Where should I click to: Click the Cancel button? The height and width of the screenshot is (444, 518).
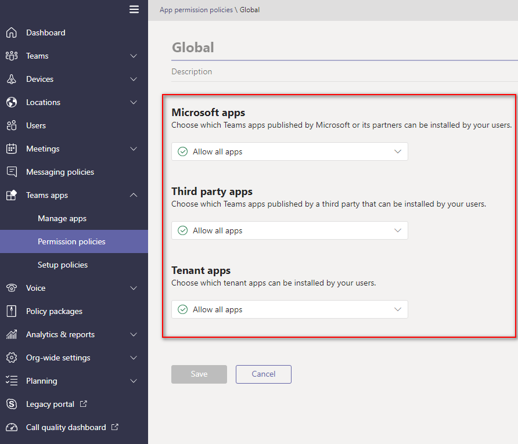(x=264, y=374)
